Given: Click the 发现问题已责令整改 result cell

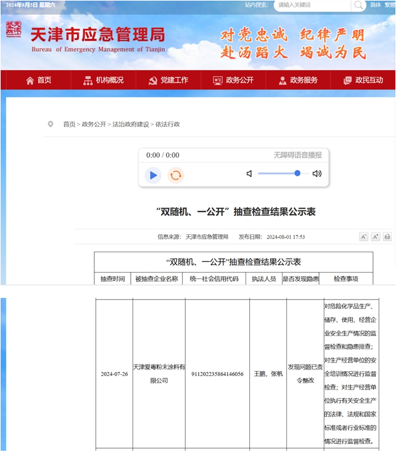Looking at the screenshot, I should click(305, 374).
